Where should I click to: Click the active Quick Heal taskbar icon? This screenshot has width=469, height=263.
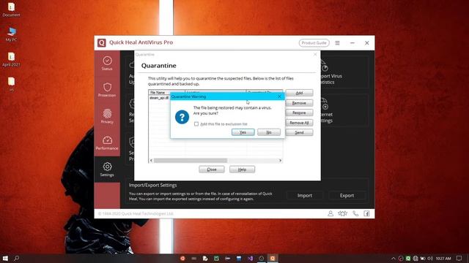pos(273,258)
